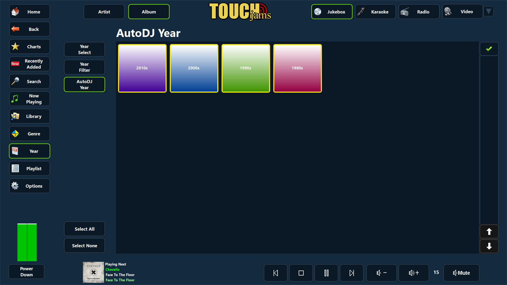Click the Select All button
507x285 pixels.
point(84,229)
